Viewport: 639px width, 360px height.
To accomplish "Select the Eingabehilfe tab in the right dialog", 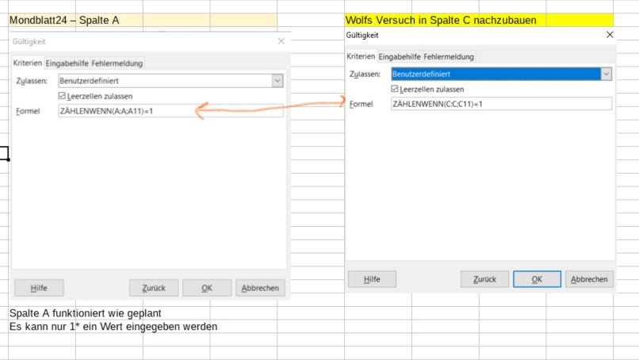I will click(399, 57).
